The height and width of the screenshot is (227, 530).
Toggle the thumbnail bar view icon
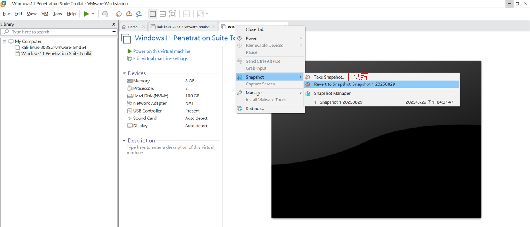point(163,14)
